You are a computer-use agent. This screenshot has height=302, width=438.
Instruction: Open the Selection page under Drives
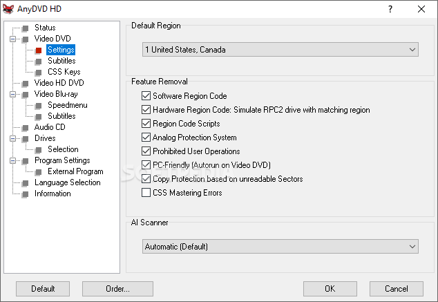[63, 149]
